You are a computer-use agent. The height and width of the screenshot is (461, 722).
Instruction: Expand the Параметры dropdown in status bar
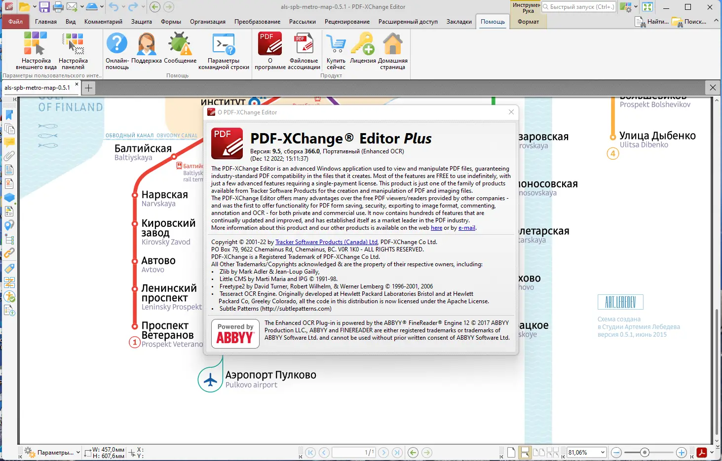pyautogui.click(x=78, y=452)
